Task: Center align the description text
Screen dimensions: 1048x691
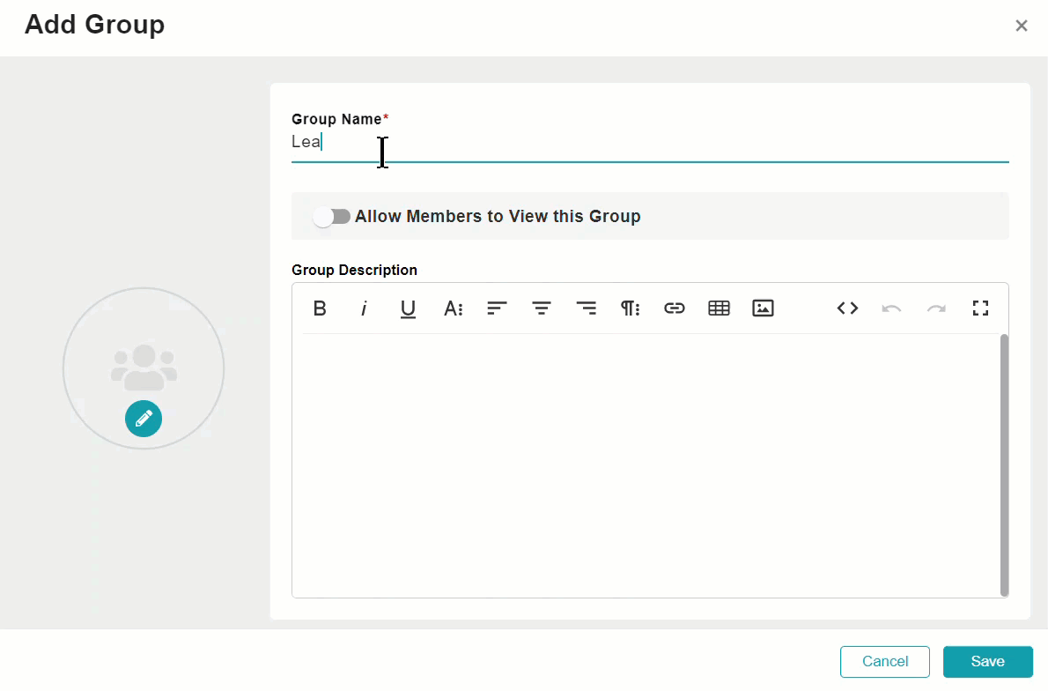Action: (542, 308)
